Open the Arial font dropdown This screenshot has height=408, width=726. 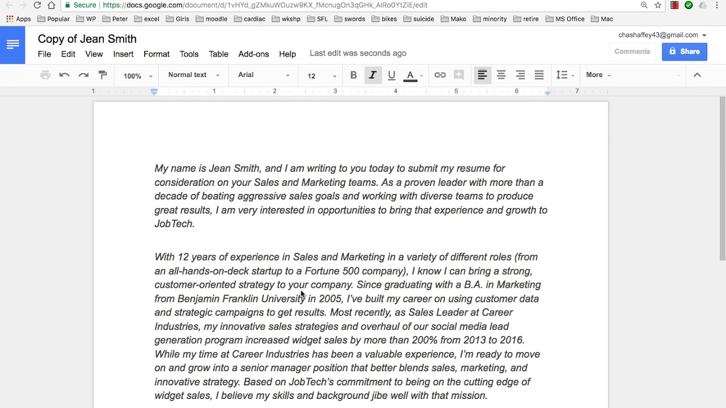264,75
